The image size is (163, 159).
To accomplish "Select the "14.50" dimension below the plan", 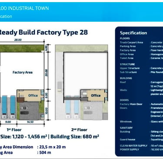I will pos(30,122).
